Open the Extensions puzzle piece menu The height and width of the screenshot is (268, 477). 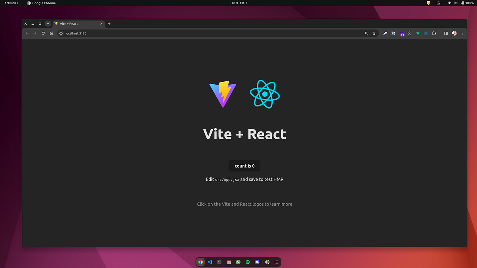[x=434, y=33]
